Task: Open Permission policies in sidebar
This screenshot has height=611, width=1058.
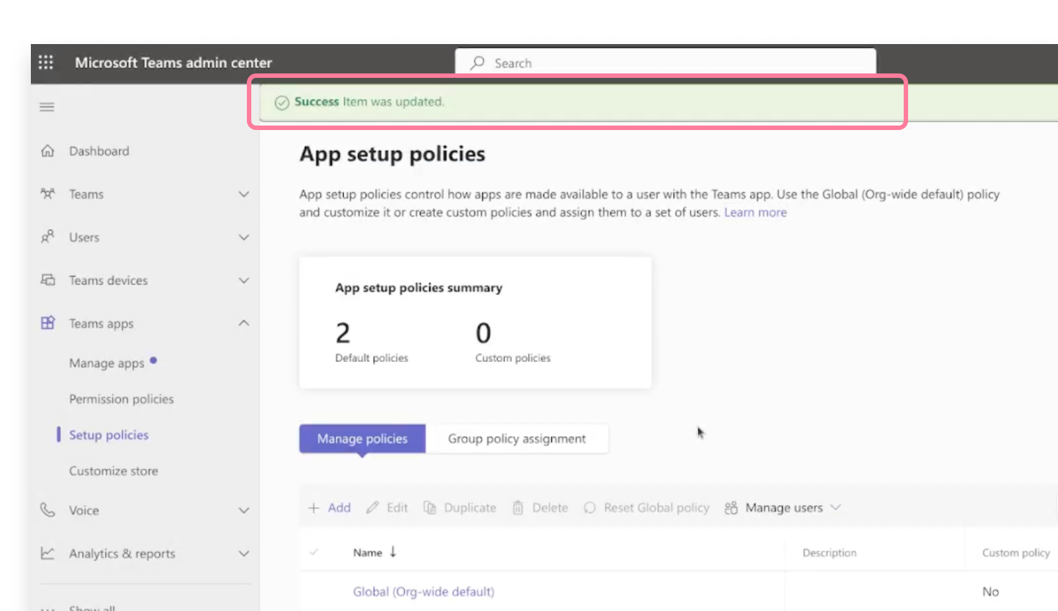Action: [x=121, y=399]
